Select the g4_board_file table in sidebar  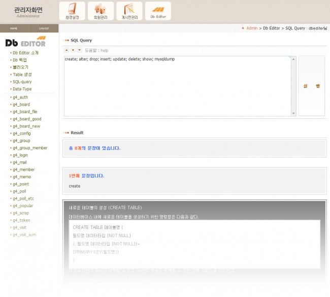click(x=25, y=112)
